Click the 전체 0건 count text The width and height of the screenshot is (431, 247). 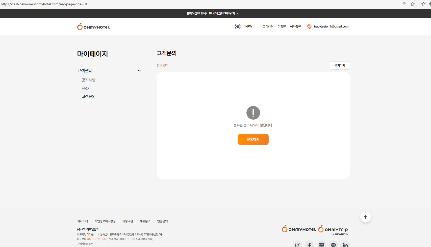point(162,66)
